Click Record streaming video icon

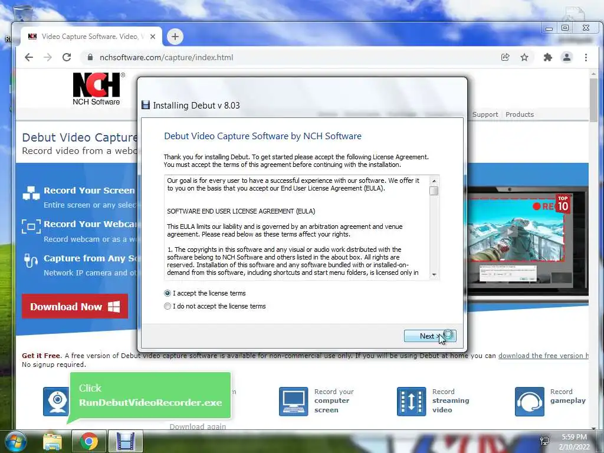tap(411, 401)
